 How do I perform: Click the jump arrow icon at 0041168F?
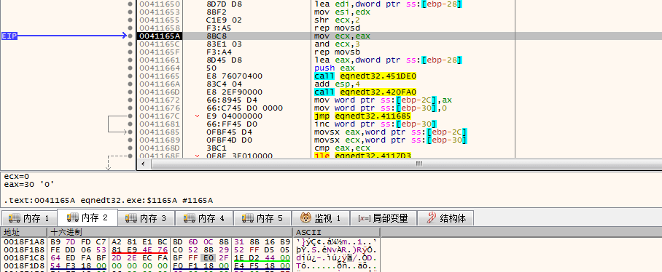198,156
